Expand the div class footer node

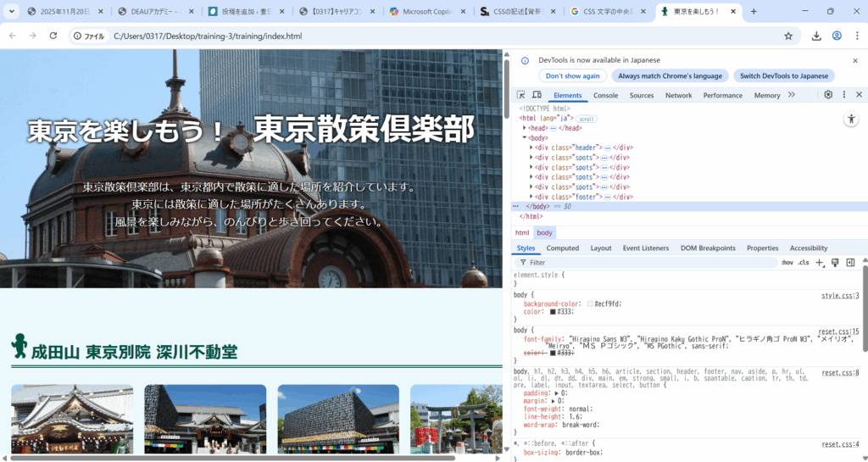click(531, 197)
